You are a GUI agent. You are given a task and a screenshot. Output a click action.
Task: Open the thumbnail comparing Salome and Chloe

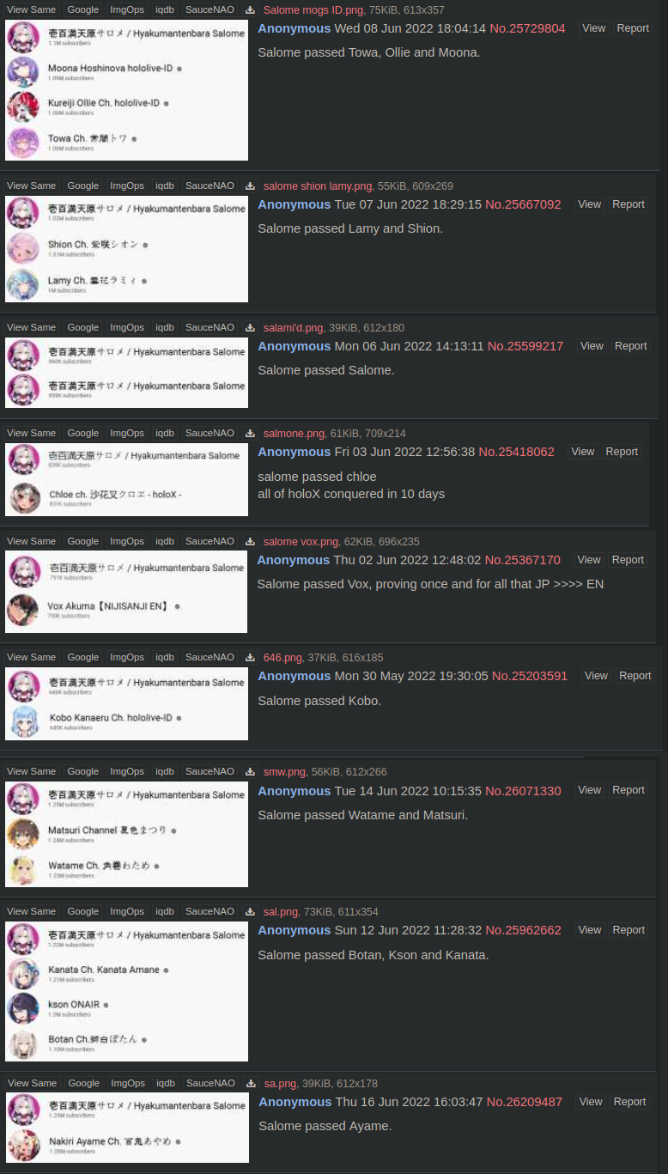pos(126,480)
